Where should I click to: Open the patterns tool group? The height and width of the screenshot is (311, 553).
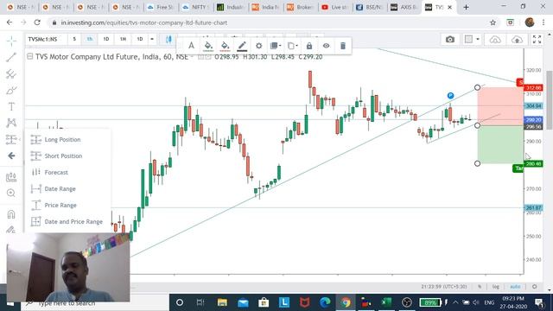[x=11, y=123]
